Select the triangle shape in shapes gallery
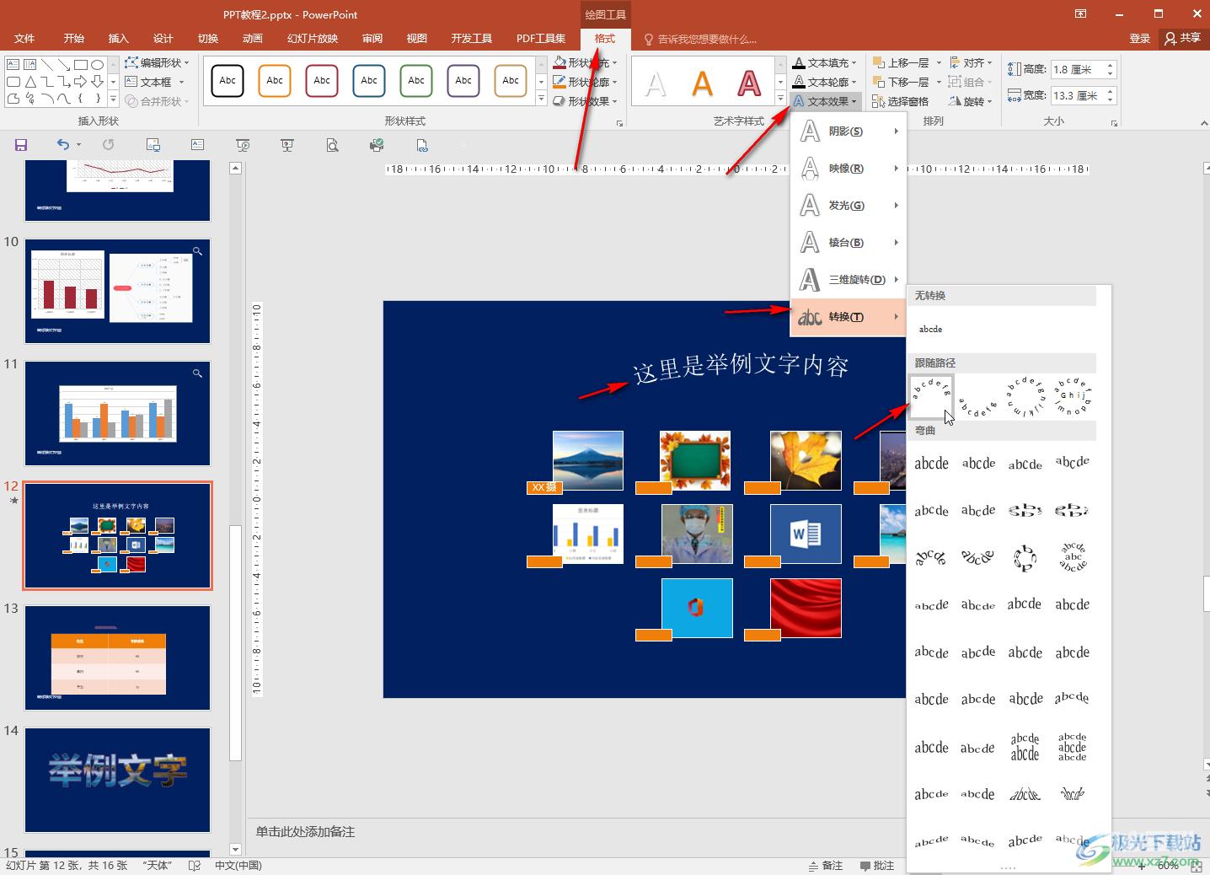 pos(30,82)
